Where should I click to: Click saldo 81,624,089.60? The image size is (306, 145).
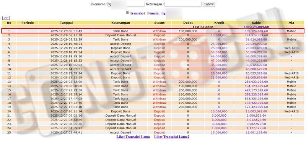256,39
